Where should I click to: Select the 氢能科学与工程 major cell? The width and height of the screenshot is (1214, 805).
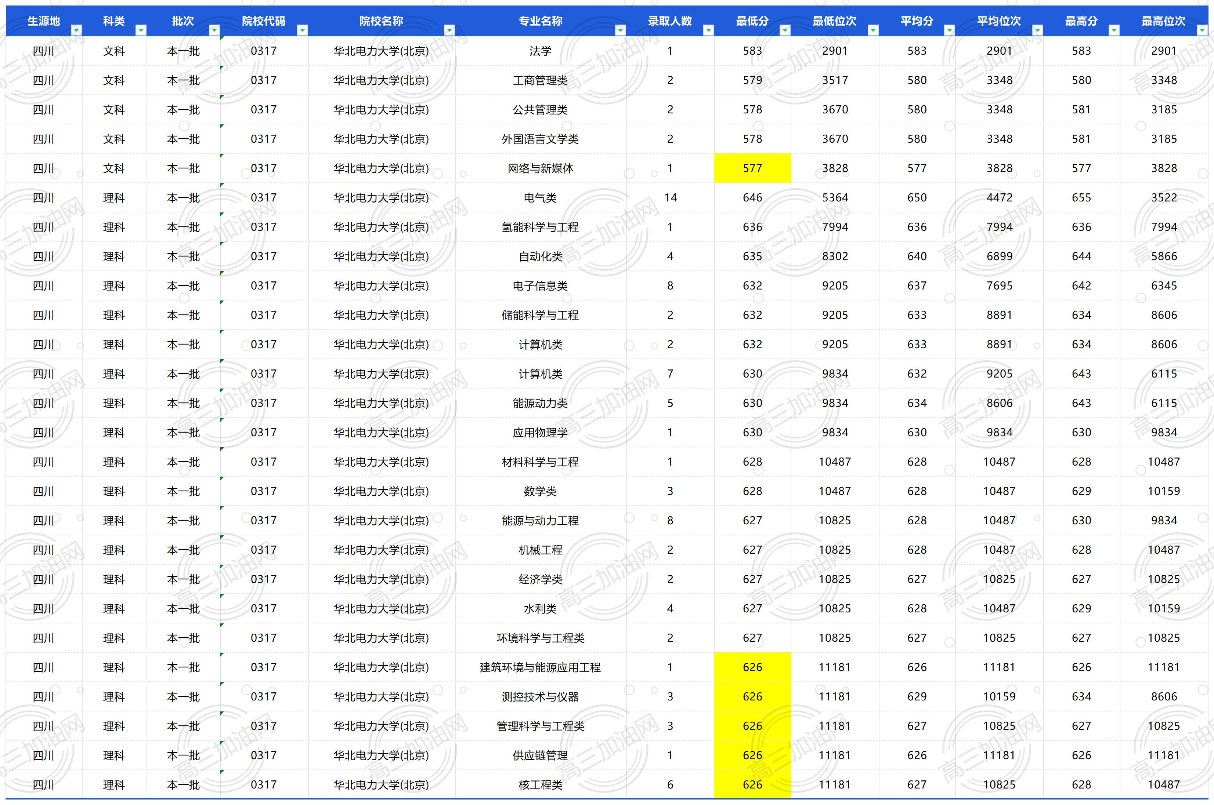click(x=541, y=227)
